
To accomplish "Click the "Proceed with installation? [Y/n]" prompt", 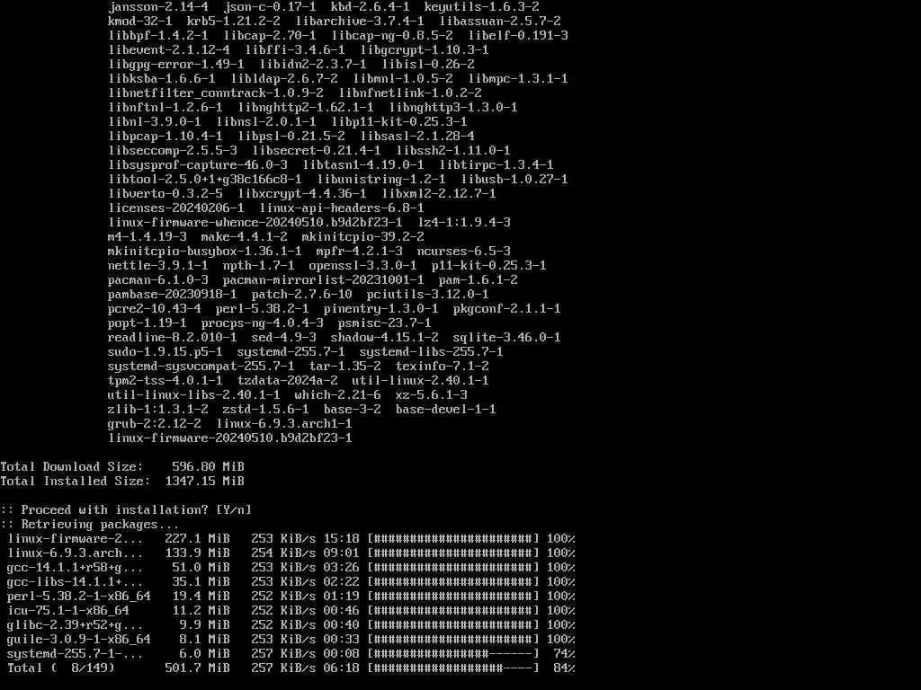I will pyautogui.click(x=126, y=510).
